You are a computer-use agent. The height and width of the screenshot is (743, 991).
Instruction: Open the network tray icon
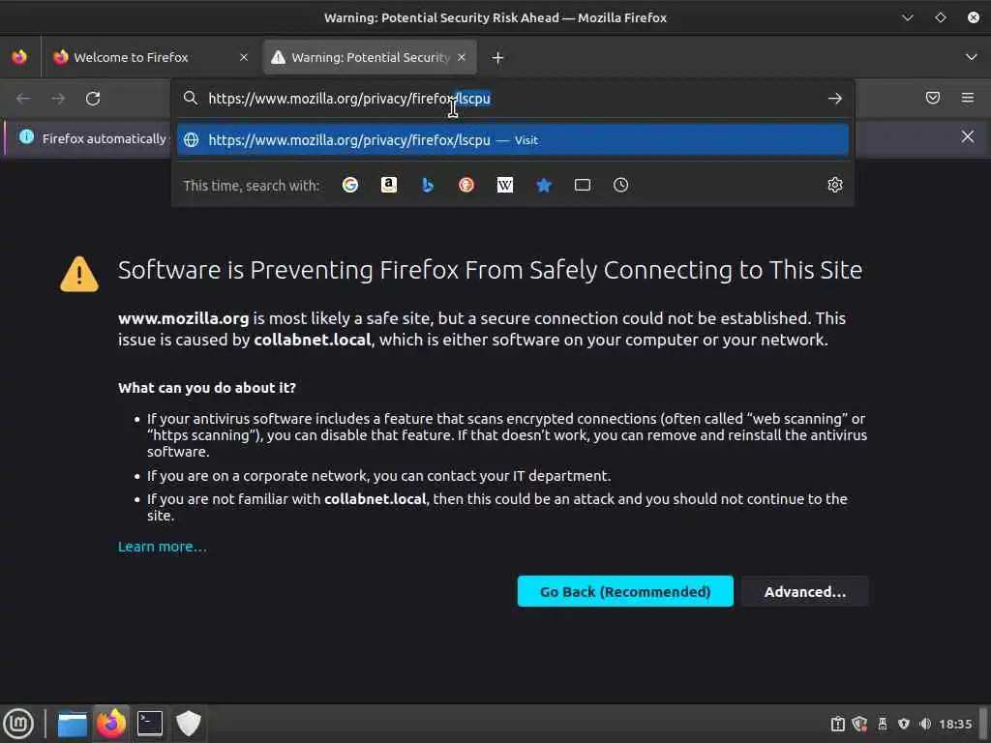[904, 724]
